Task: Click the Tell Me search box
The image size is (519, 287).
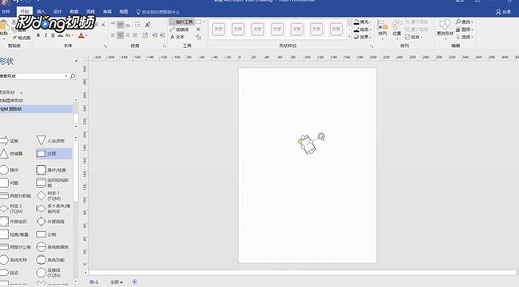Action: click(x=158, y=12)
